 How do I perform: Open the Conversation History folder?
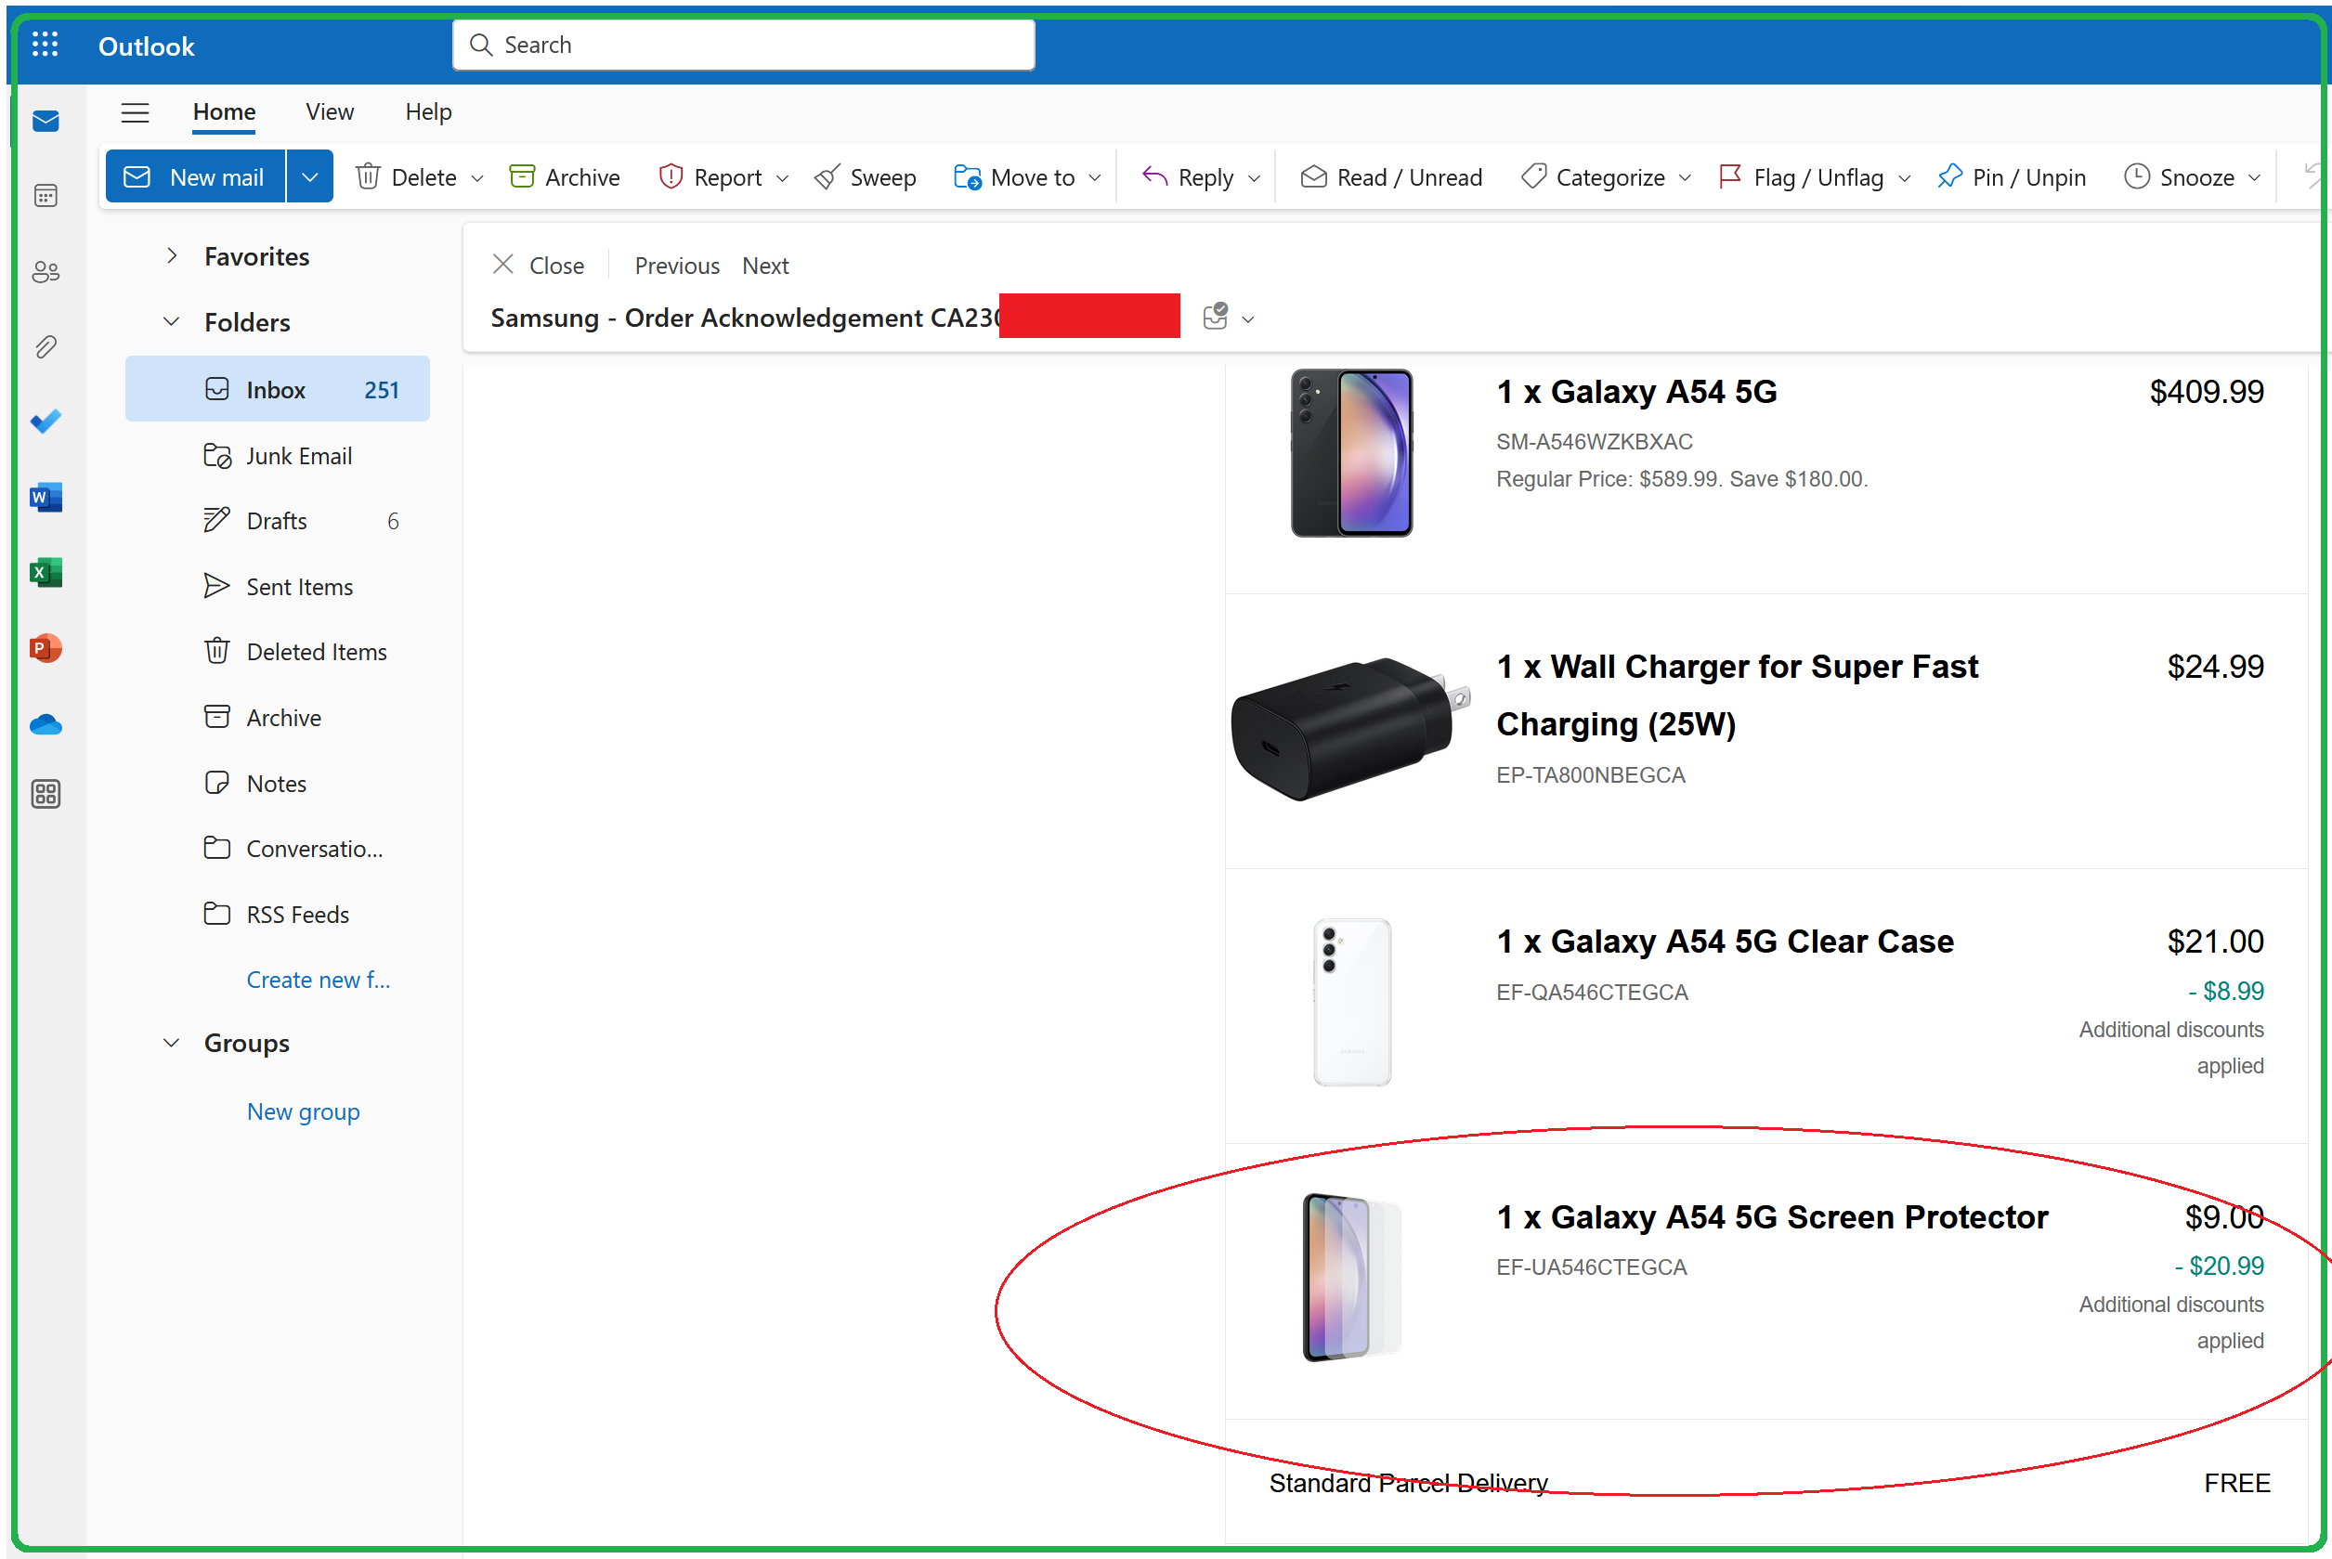278,848
